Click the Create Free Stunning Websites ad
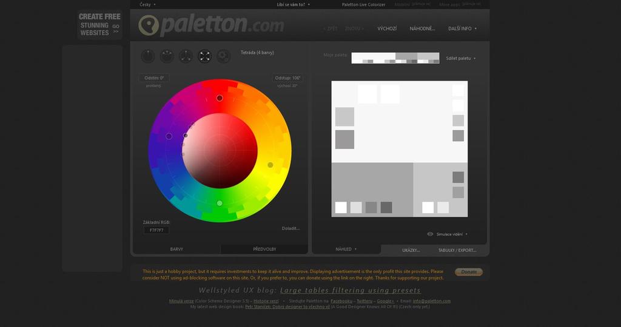621x327 pixels. tap(100, 24)
